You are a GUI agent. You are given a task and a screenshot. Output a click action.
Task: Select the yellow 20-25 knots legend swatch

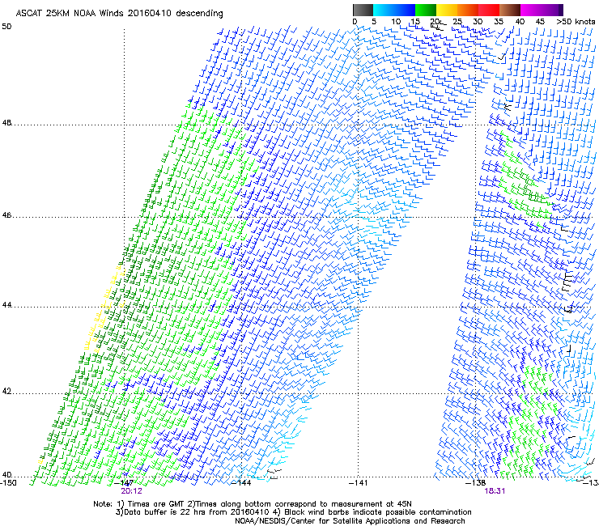coord(447,10)
